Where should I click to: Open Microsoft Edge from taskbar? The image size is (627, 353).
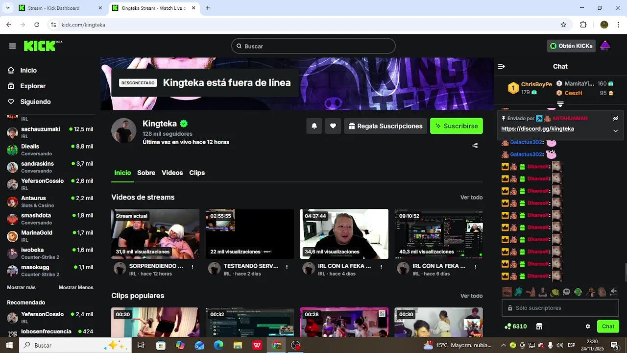pos(218,345)
